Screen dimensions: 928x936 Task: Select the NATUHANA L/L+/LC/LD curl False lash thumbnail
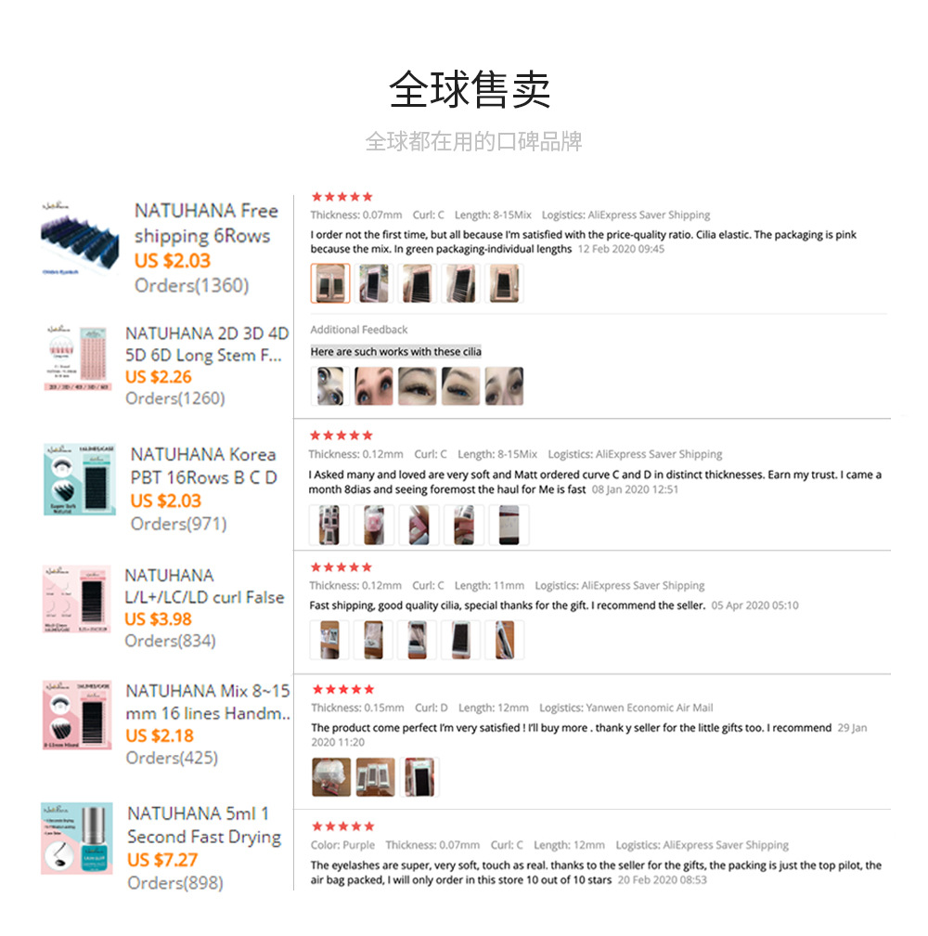[x=77, y=599]
